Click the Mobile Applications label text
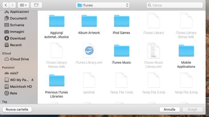This screenshot has height=117, width=209. pos(186,65)
